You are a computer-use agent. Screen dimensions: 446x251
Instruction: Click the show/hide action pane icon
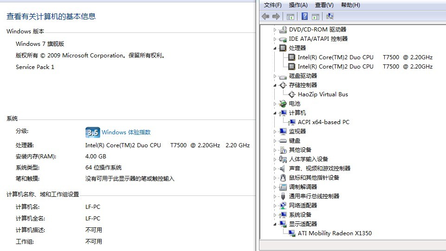315,17
